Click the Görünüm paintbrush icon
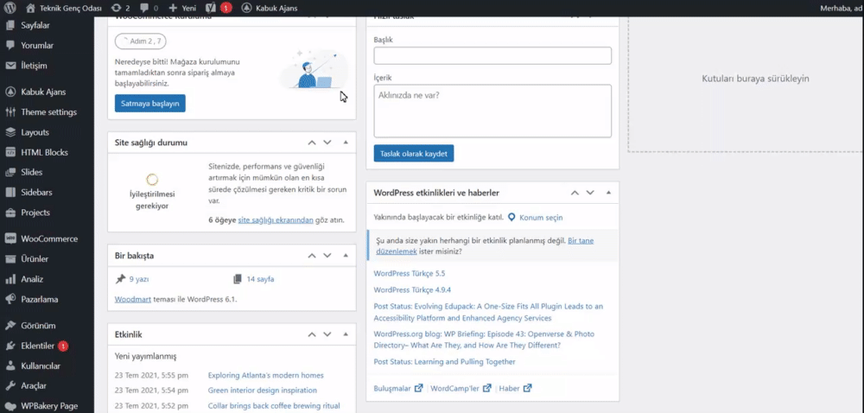 pos(10,326)
